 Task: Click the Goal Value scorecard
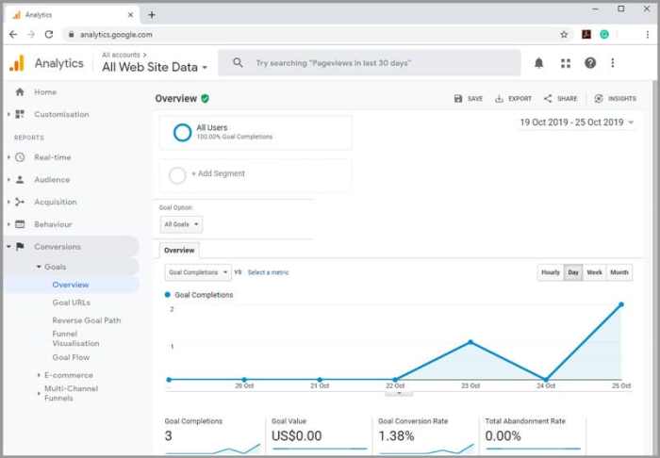click(x=320, y=435)
